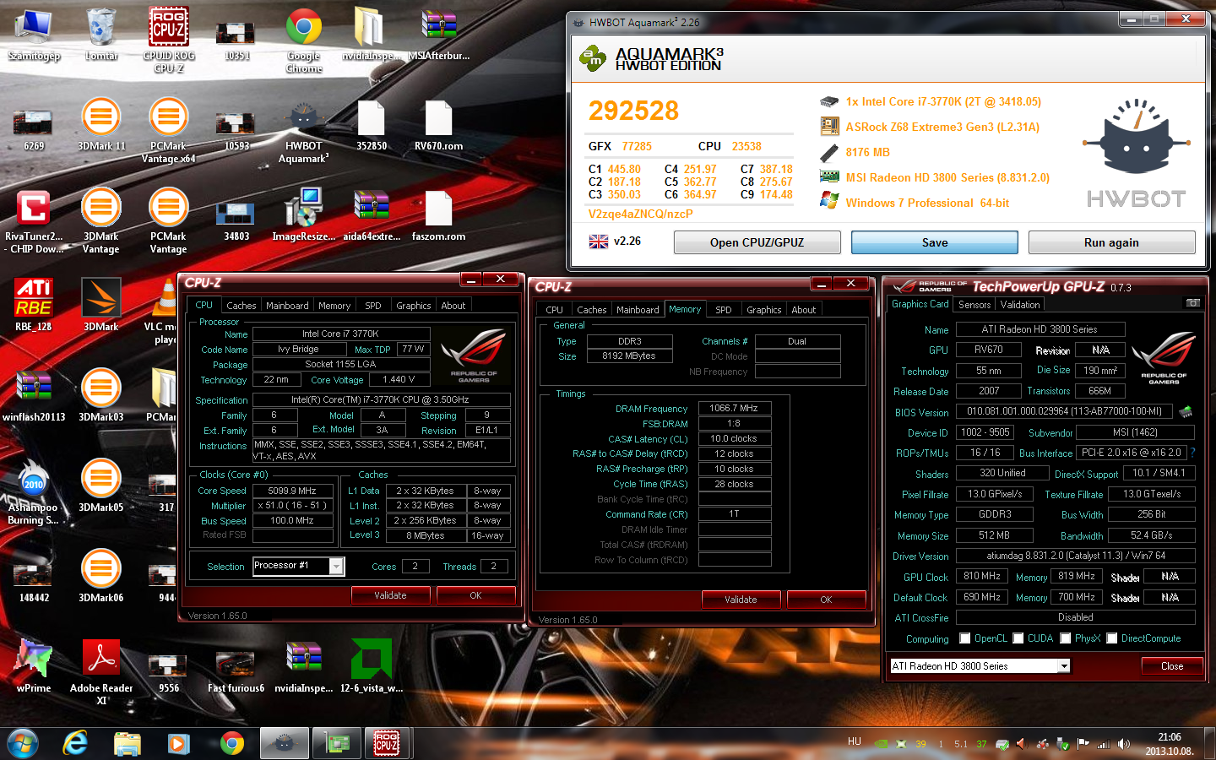Screen dimensions: 1216x760
Task: Click OK in left CPU-Z window
Action: (x=475, y=595)
